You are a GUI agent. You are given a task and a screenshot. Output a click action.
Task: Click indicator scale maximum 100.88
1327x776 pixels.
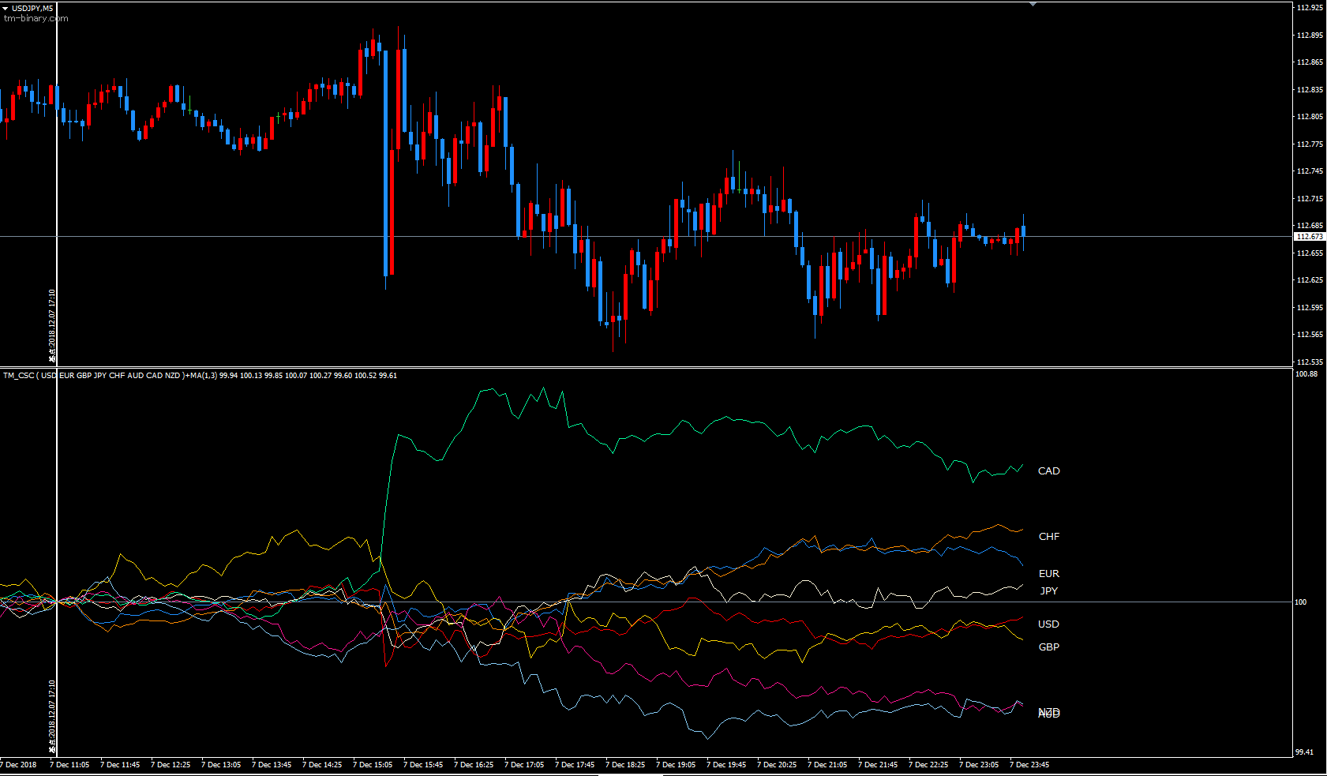tap(1306, 374)
